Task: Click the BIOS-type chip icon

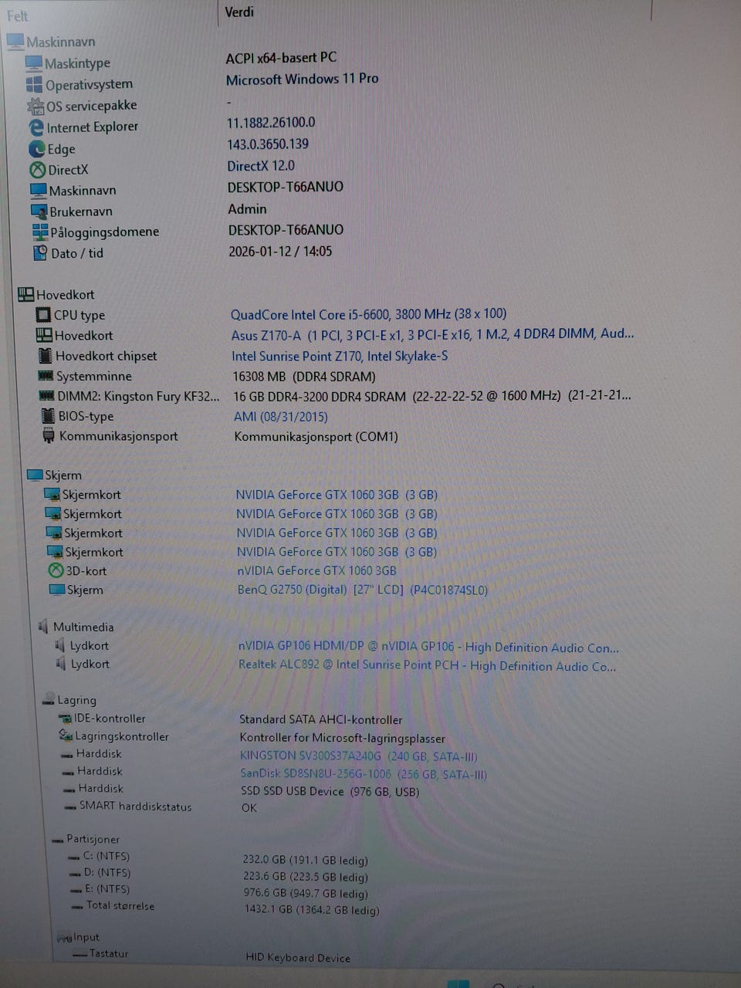Action: tap(48, 416)
